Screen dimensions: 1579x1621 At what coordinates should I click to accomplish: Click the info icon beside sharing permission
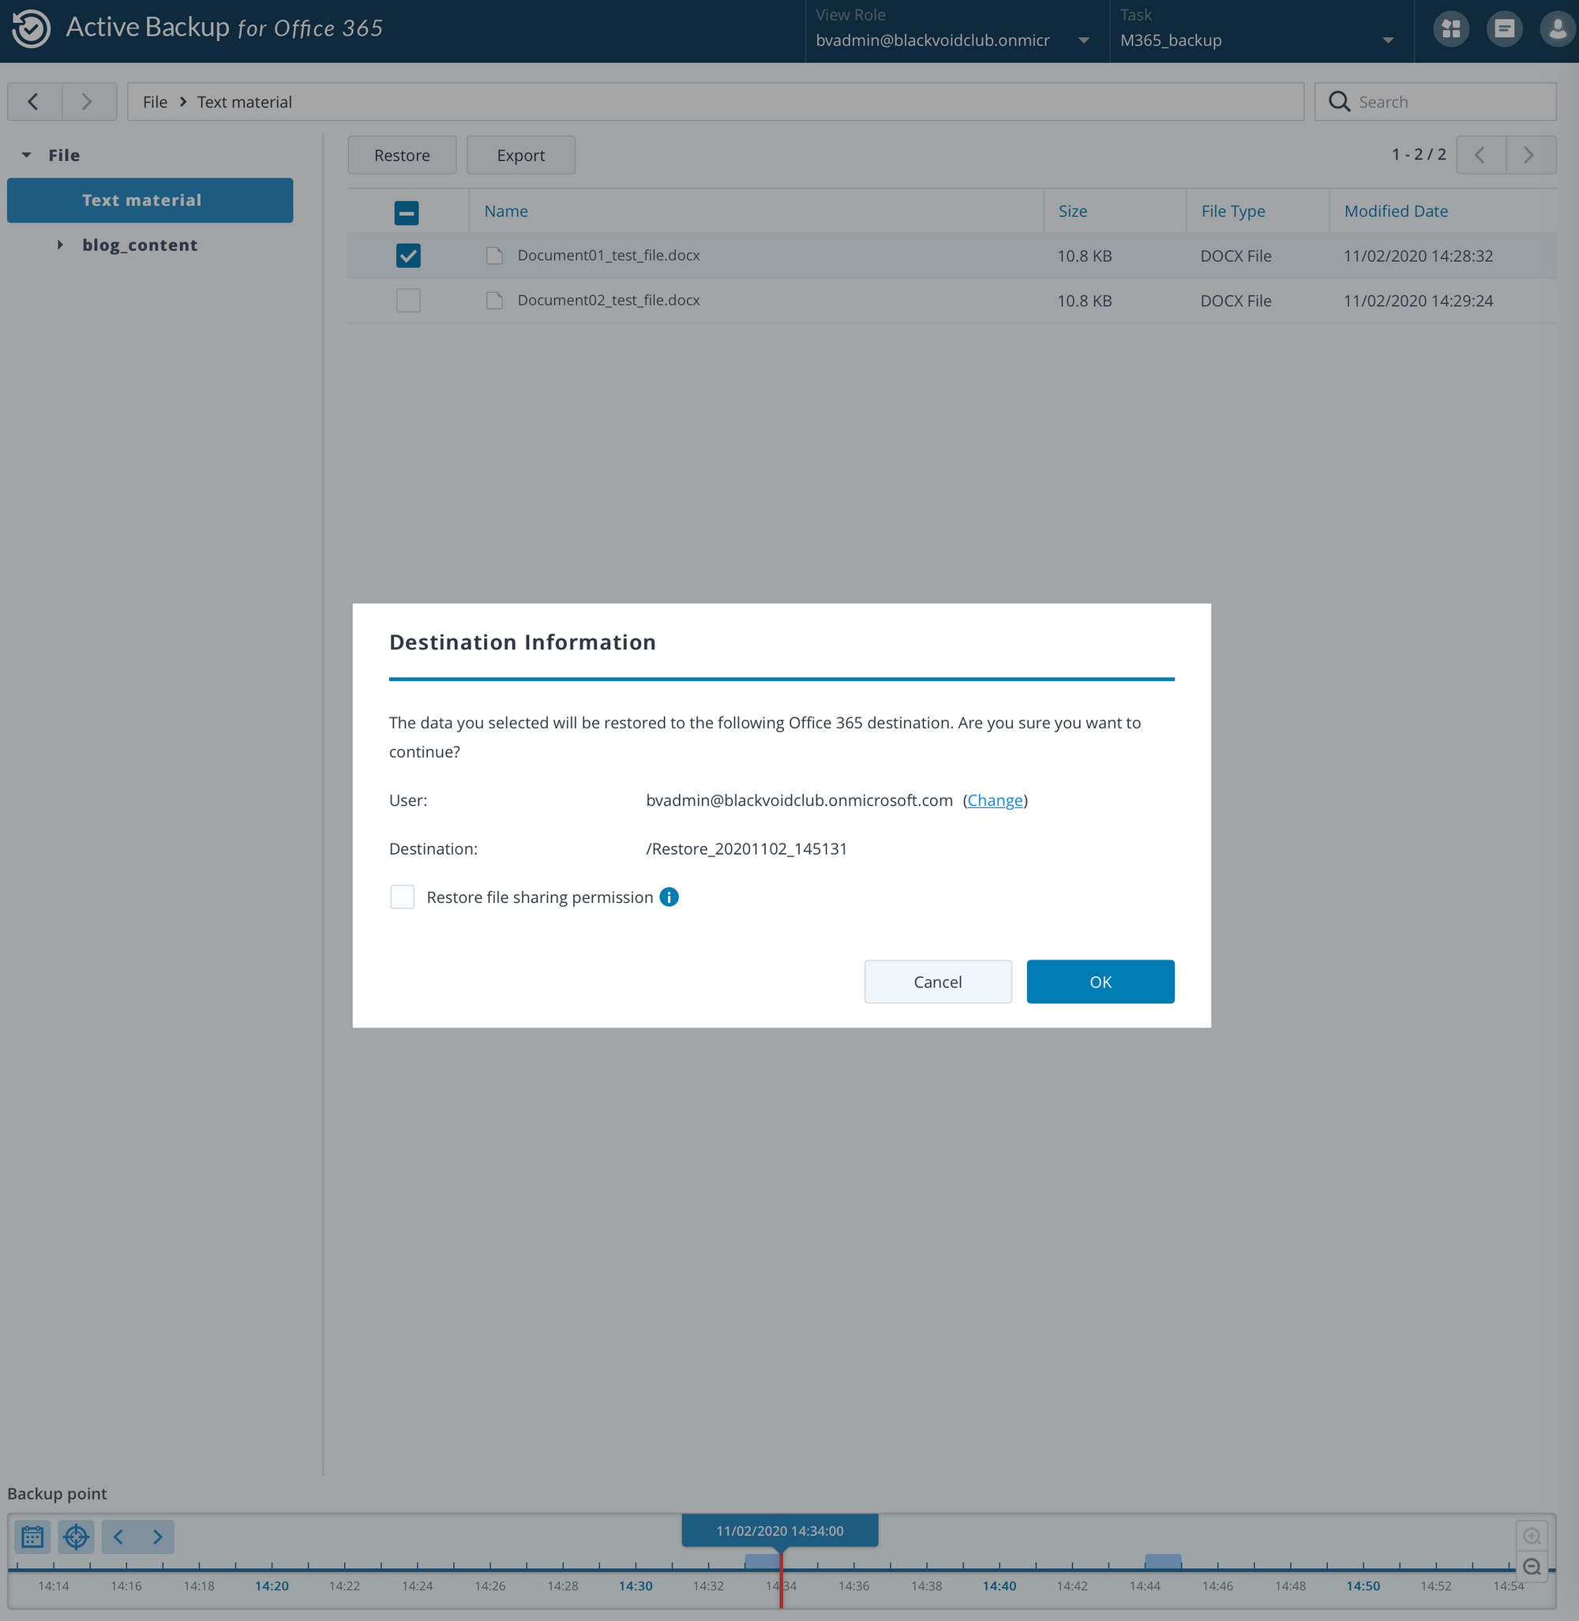pos(669,897)
